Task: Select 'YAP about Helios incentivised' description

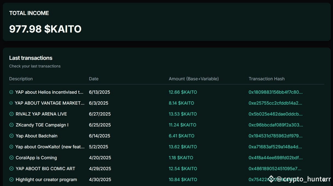Action: point(49,92)
